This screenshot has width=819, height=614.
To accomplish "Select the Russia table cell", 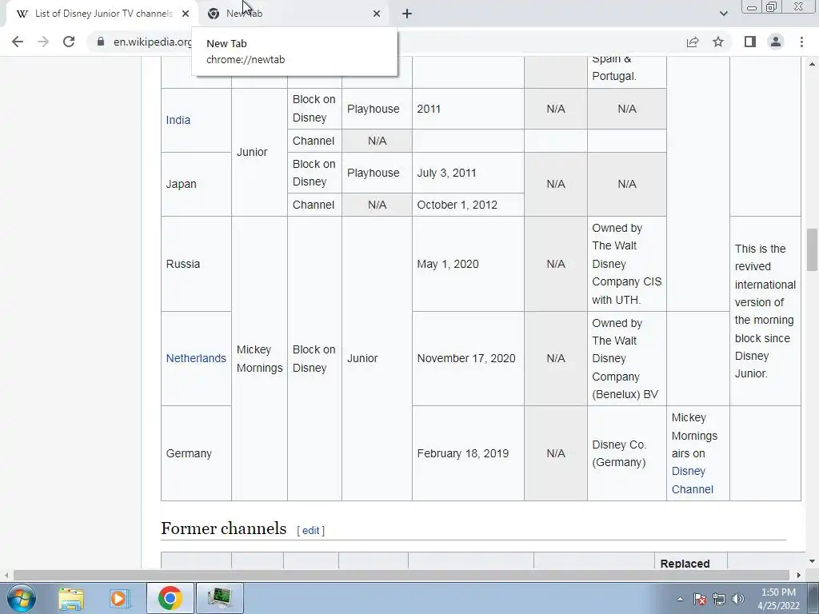I will click(196, 264).
